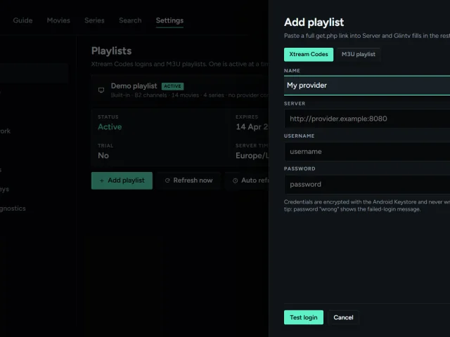Screen dimensions: 450x337
Task: Click the Active status value
Action: pos(110,126)
